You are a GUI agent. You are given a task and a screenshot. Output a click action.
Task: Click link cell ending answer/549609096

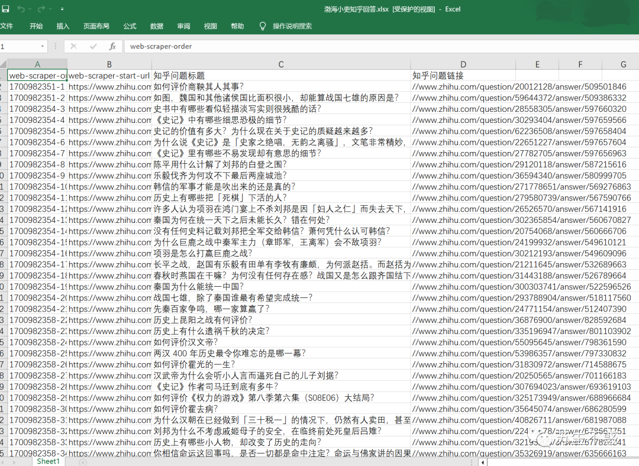pos(519,253)
